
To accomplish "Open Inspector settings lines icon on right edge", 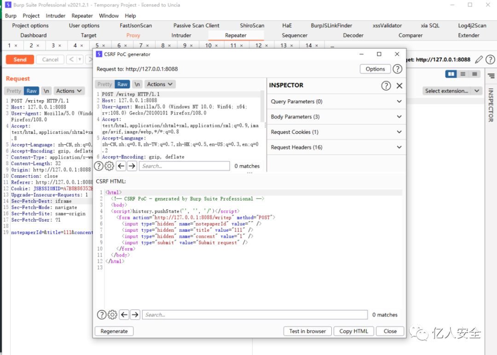I will (x=491, y=76).
